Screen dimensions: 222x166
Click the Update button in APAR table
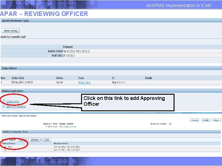tap(35, 140)
